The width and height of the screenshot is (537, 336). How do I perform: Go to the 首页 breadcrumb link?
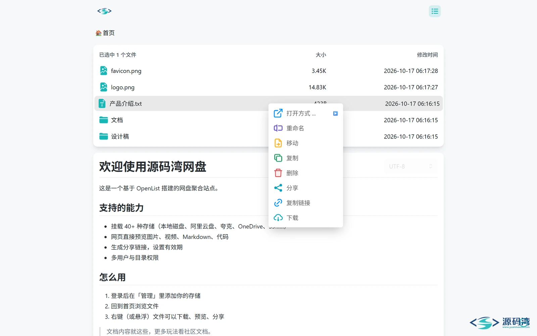pos(109,33)
